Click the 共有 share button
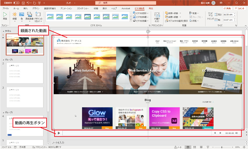 (x=227, y=8)
